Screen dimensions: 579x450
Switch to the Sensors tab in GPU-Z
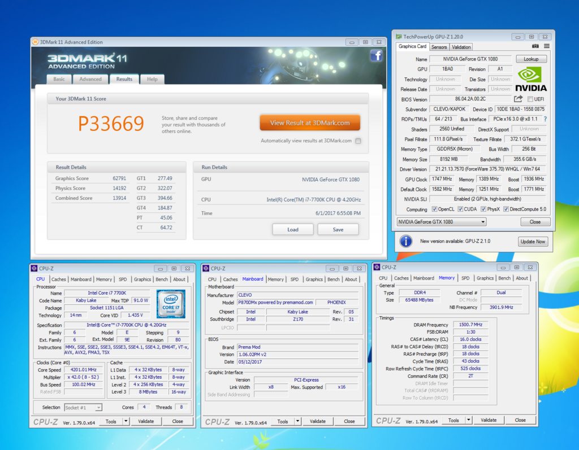(x=439, y=47)
